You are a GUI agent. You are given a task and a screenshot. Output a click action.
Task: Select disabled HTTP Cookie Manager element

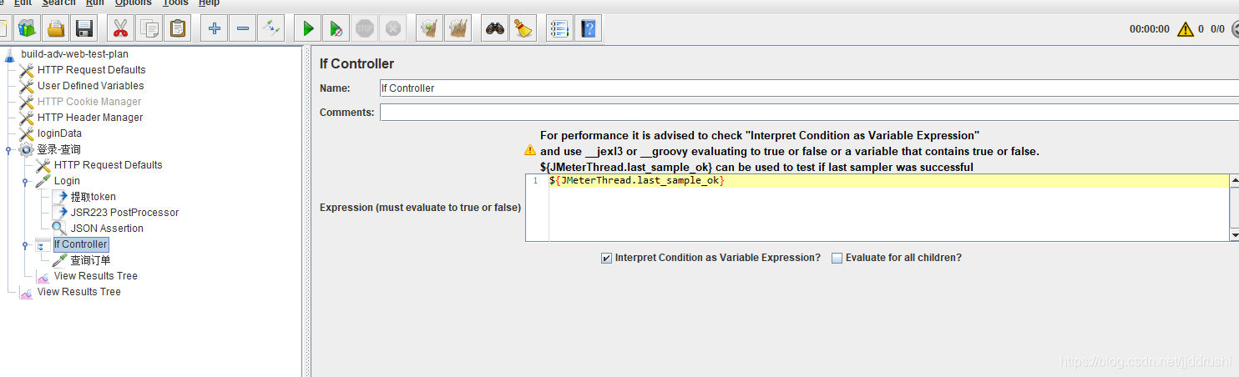click(89, 102)
